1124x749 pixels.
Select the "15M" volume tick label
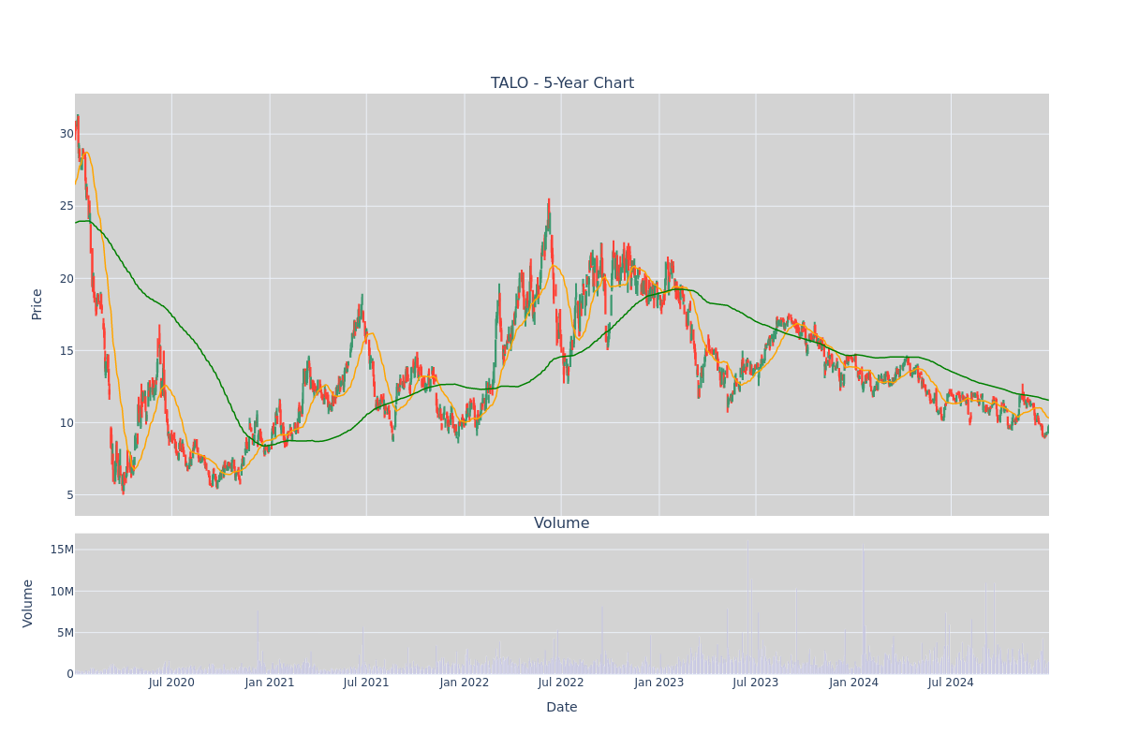tap(62, 549)
